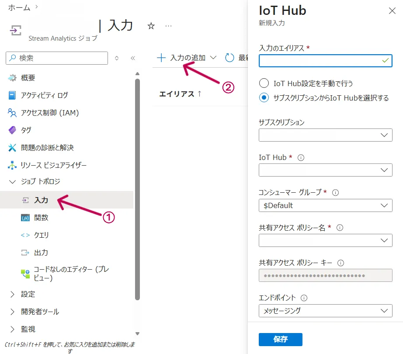Open the コンシューマー グループ $Default dropdown
The image size is (403, 354).
click(325, 205)
